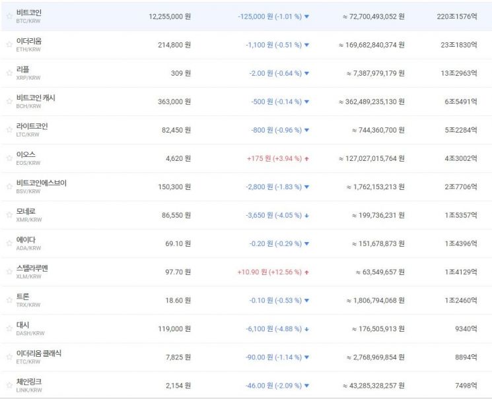Star icon for 이더리움 클래식 ETC/KRW
Image resolution: width=492 pixels, height=399 pixels.
tap(9, 356)
